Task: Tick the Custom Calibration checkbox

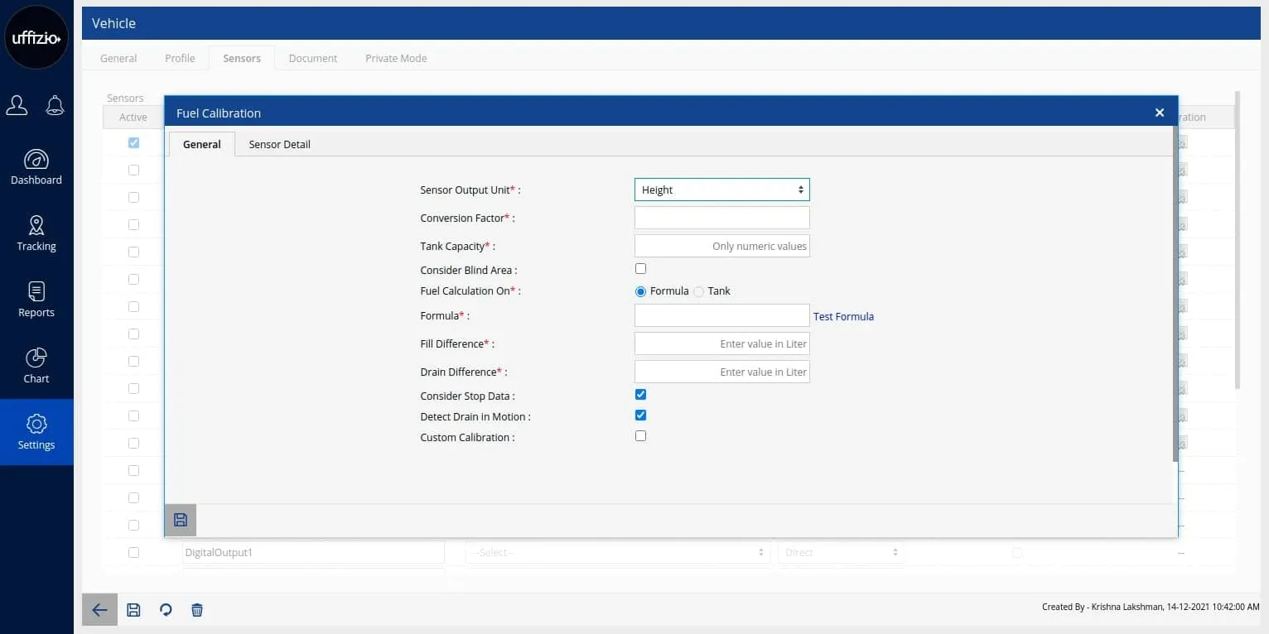Action: [640, 436]
